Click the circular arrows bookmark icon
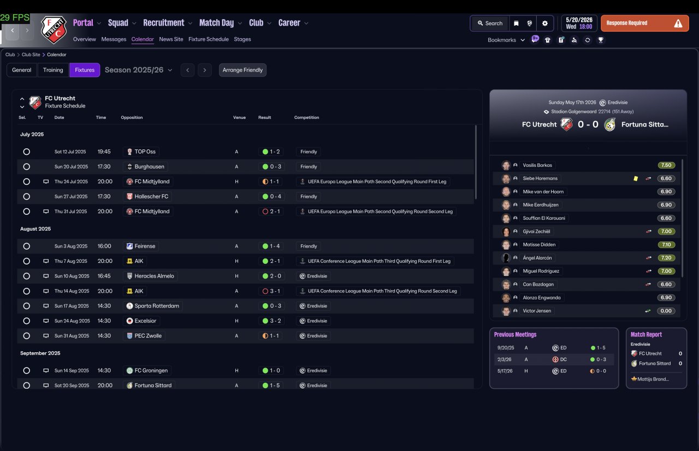Image resolution: width=699 pixels, height=451 pixels. pos(588,40)
